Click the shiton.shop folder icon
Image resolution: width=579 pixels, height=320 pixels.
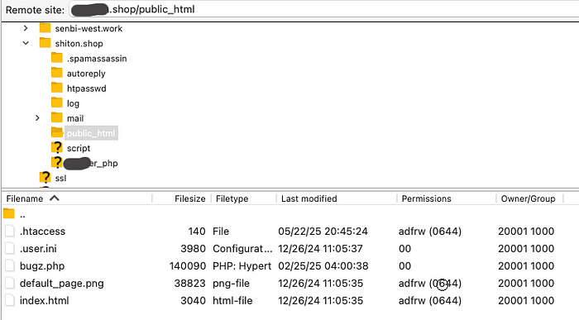pyautogui.click(x=45, y=43)
